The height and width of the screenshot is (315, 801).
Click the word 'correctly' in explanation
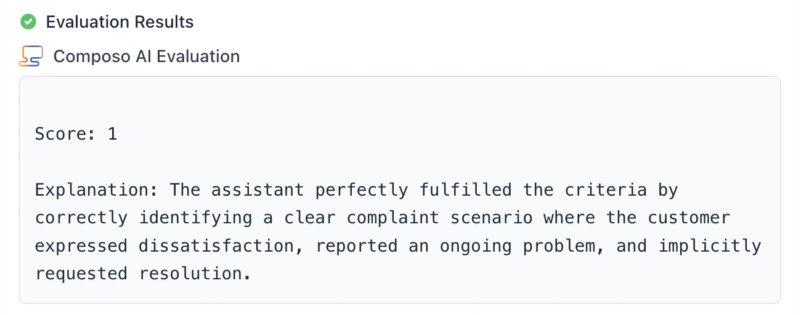point(81,218)
